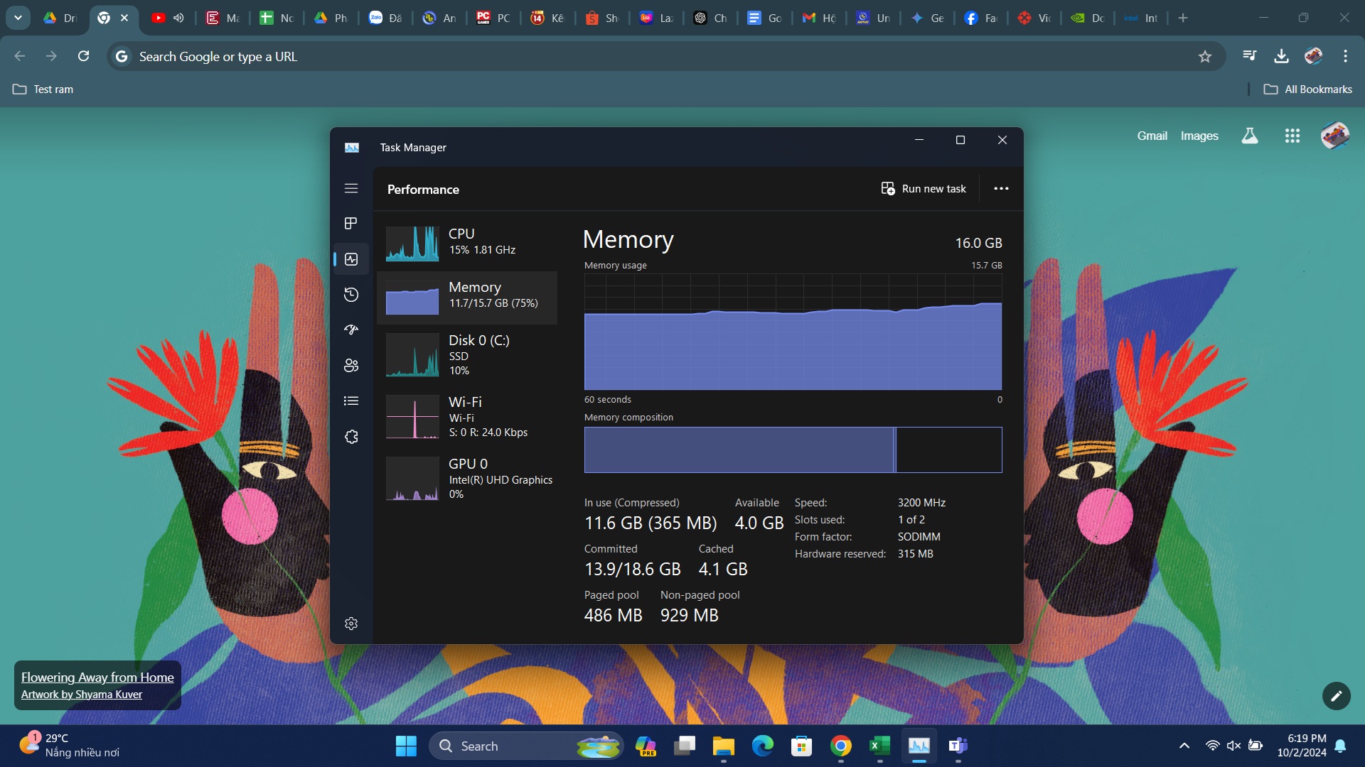The height and width of the screenshot is (767, 1365).
Task: Switch to the Gemini tab
Action: pos(926,18)
